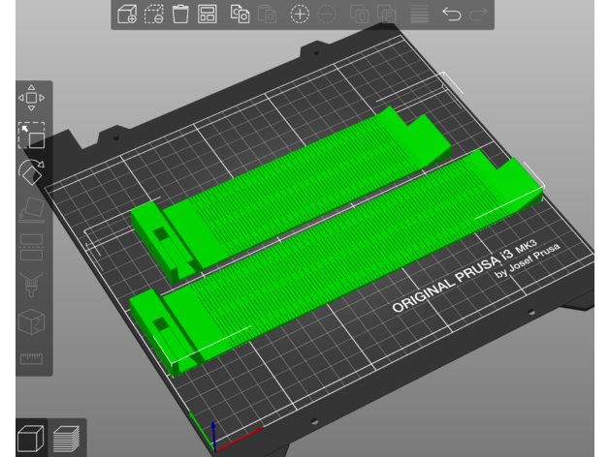Undo the last action
The height and width of the screenshot is (457, 609).
[451, 15]
